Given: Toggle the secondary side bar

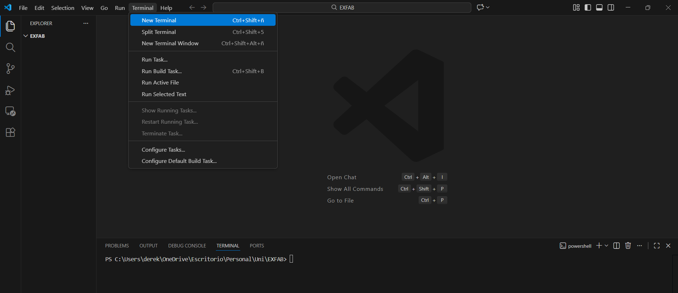Looking at the screenshot, I should (611, 7).
